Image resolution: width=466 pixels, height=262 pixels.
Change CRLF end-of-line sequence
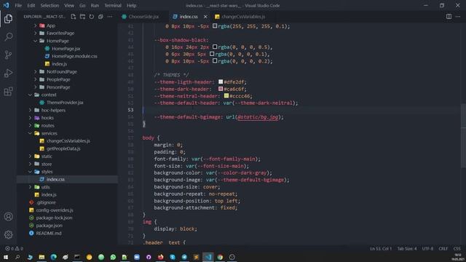click(443, 248)
